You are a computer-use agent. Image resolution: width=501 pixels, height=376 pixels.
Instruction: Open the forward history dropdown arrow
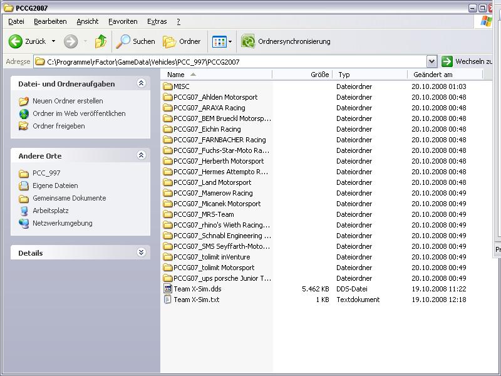click(x=85, y=41)
